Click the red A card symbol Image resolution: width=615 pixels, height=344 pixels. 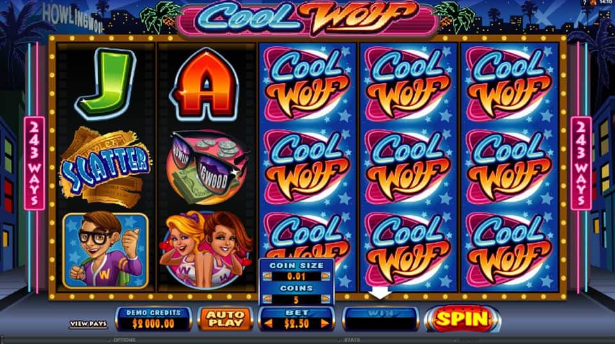[x=205, y=84]
